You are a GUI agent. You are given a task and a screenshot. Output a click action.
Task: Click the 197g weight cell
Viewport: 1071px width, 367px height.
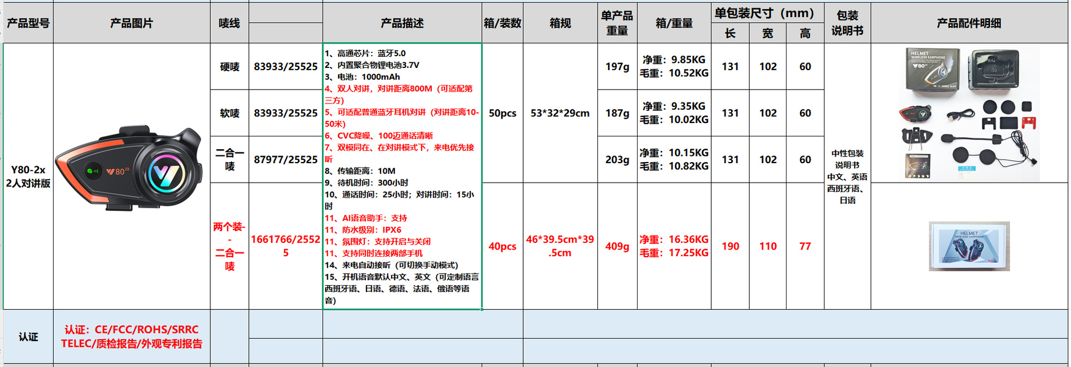coord(617,66)
